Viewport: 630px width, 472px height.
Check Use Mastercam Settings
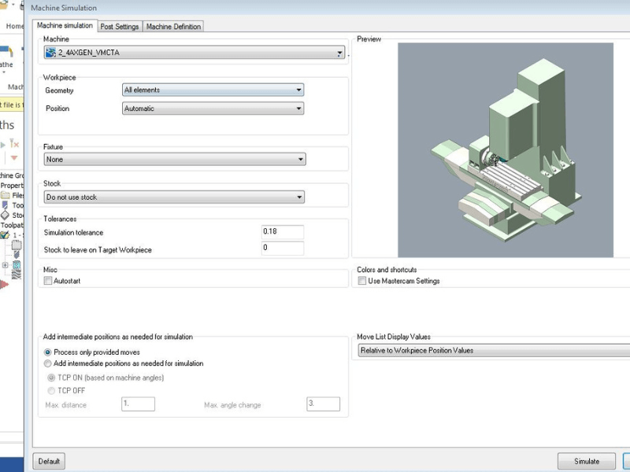(362, 281)
